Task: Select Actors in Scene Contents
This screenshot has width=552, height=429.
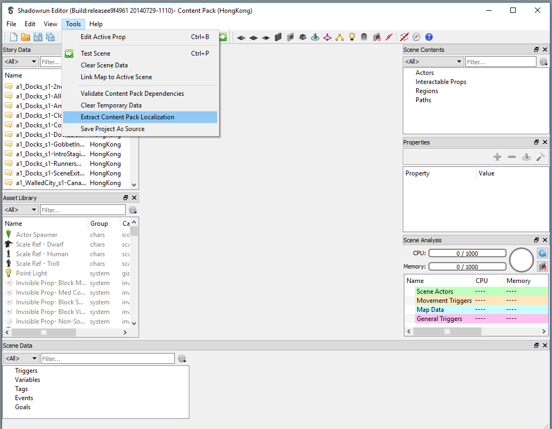Action: click(x=425, y=73)
